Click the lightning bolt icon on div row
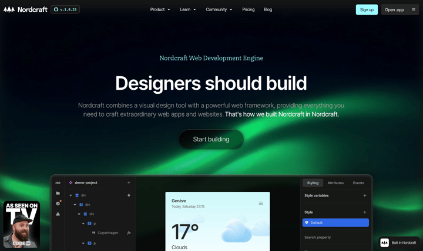Viewport: 423px width, 251px height. 129,195
